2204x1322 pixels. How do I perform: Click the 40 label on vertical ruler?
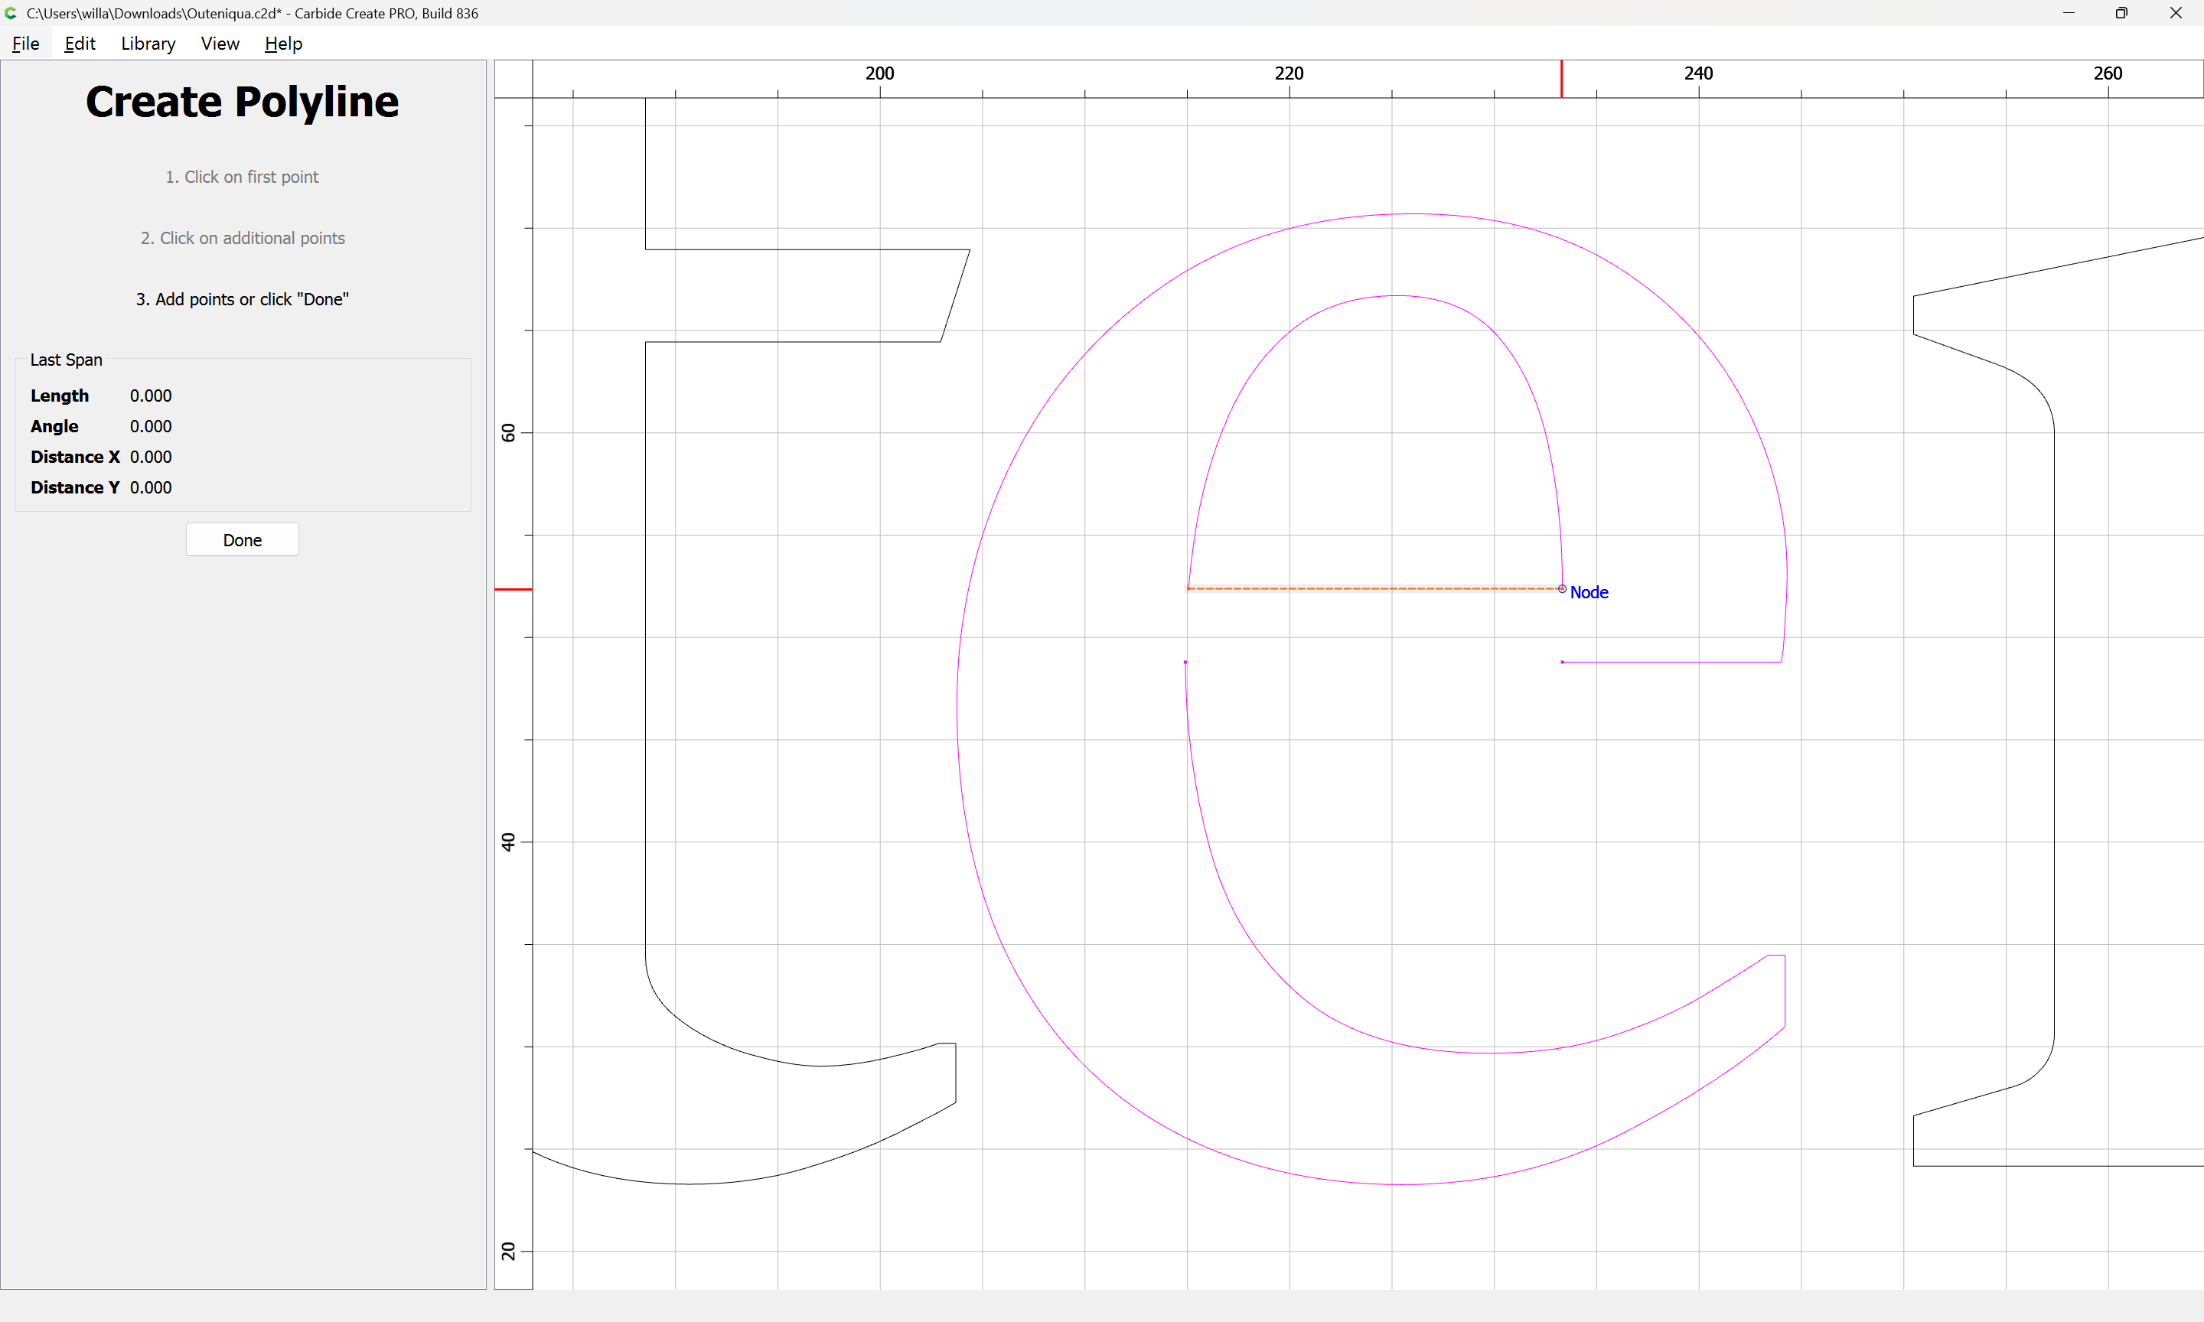click(508, 842)
